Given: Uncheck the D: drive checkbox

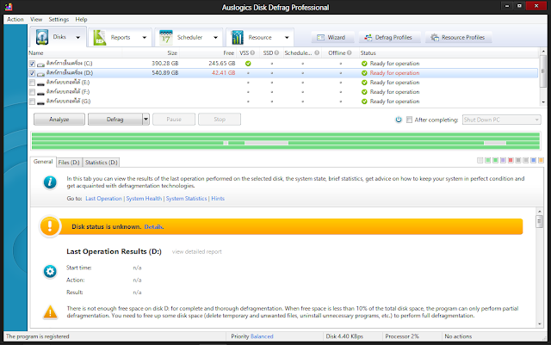Looking at the screenshot, I should [x=32, y=73].
